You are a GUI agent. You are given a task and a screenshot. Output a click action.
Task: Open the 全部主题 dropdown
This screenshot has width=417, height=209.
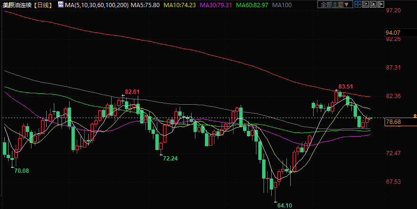tap(335, 4)
